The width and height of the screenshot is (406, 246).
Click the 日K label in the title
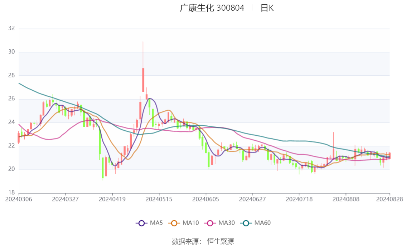(x=267, y=8)
